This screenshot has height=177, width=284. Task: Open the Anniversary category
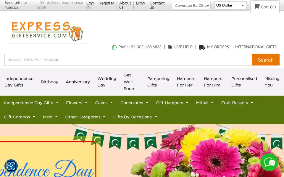(x=78, y=82)
